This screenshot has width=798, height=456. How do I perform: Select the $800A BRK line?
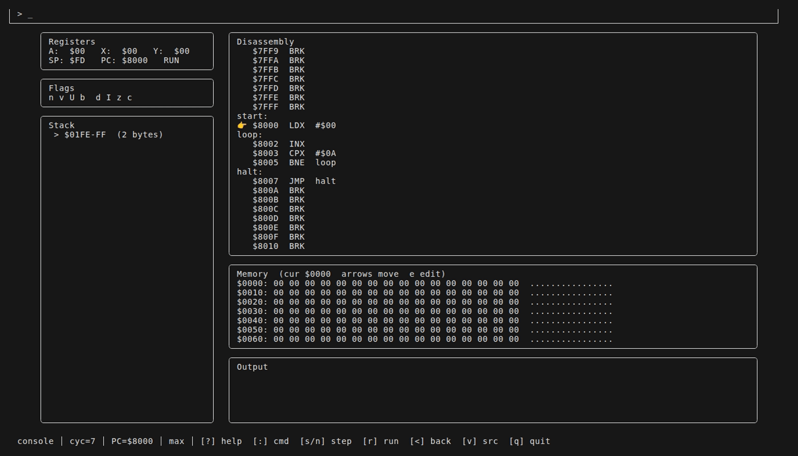pos(279,190)
